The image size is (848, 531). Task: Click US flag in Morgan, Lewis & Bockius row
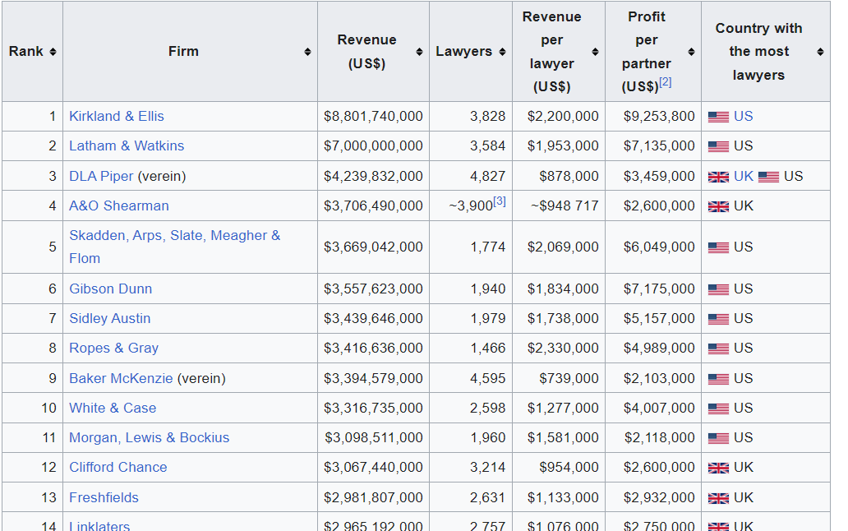pyautogui.click(x=718, y=439)
